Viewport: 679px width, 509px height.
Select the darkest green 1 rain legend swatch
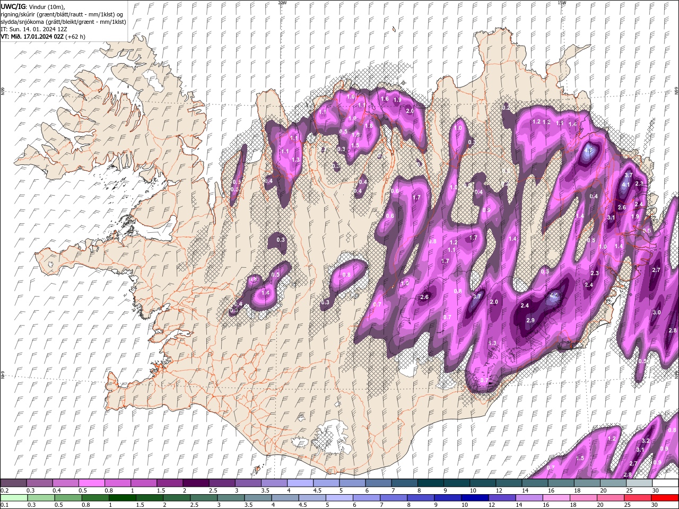click(123, 498)
